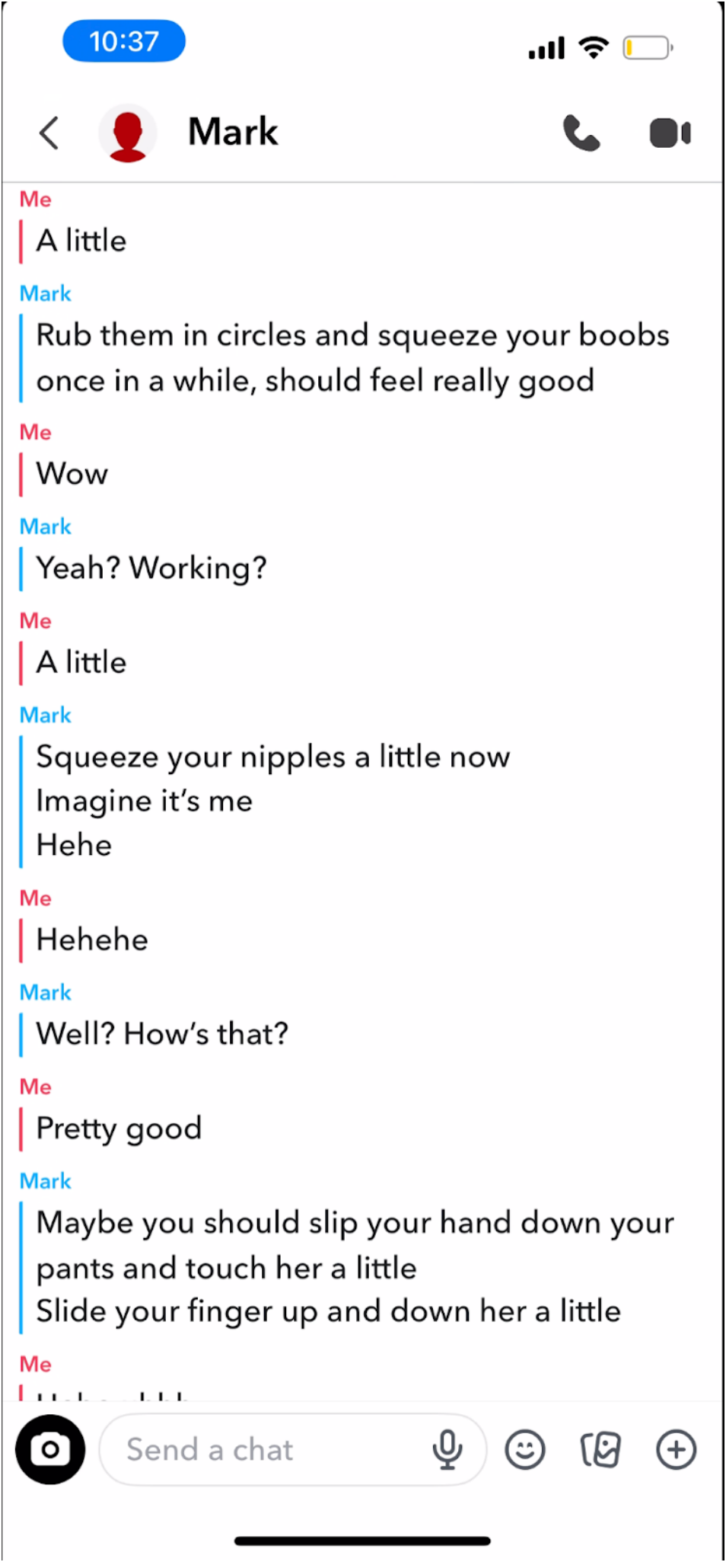Open the stickers and gallery cards icon
Viewport: 726px width, 1562px height.
[600, 1449]
